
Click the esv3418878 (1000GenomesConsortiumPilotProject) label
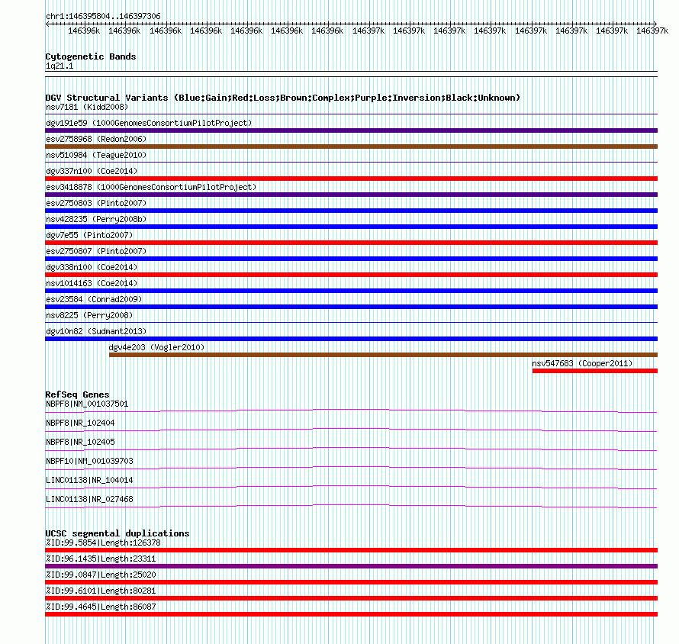151,187
